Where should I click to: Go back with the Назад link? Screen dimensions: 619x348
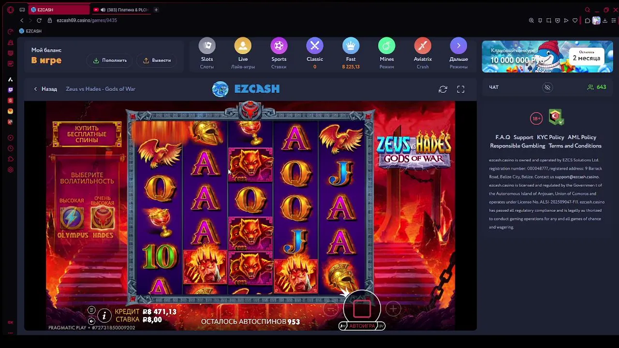[45, 89]
